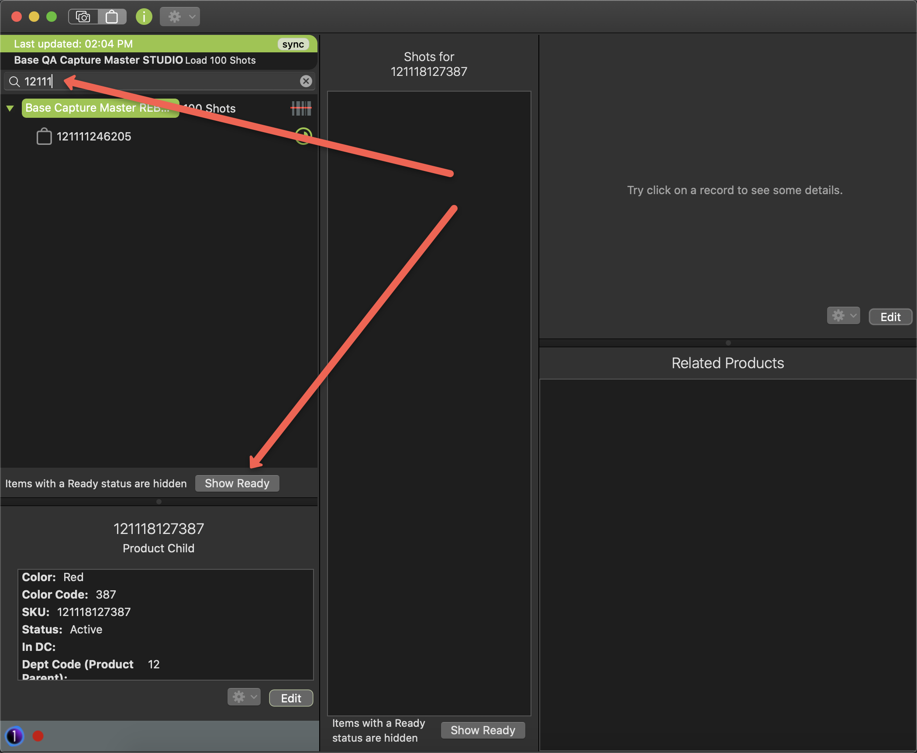Open gear dropdown in record details pane

[x=843, y=316]
